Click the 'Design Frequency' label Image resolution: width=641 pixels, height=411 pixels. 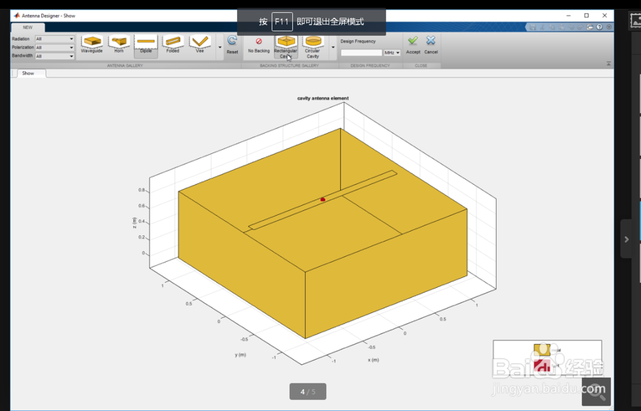pyautogui.click(x=358, y=41)
